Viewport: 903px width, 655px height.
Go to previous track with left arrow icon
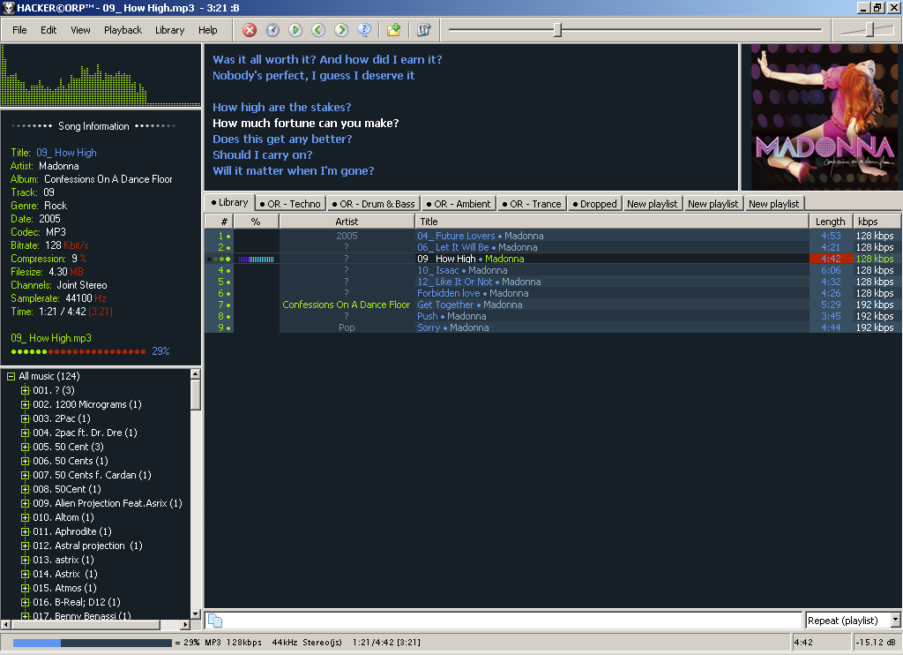point(318,30)
